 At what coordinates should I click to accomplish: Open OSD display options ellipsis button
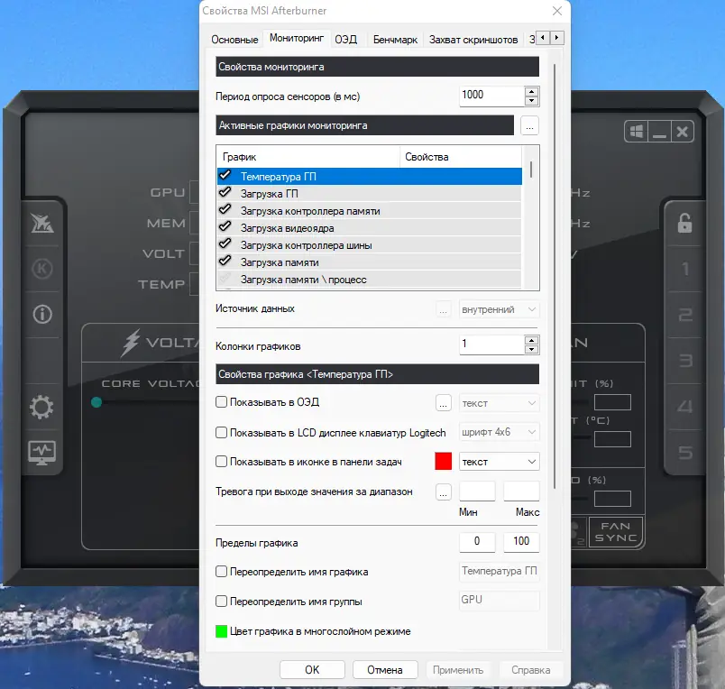pyautogui.click(x=443, y=403)
